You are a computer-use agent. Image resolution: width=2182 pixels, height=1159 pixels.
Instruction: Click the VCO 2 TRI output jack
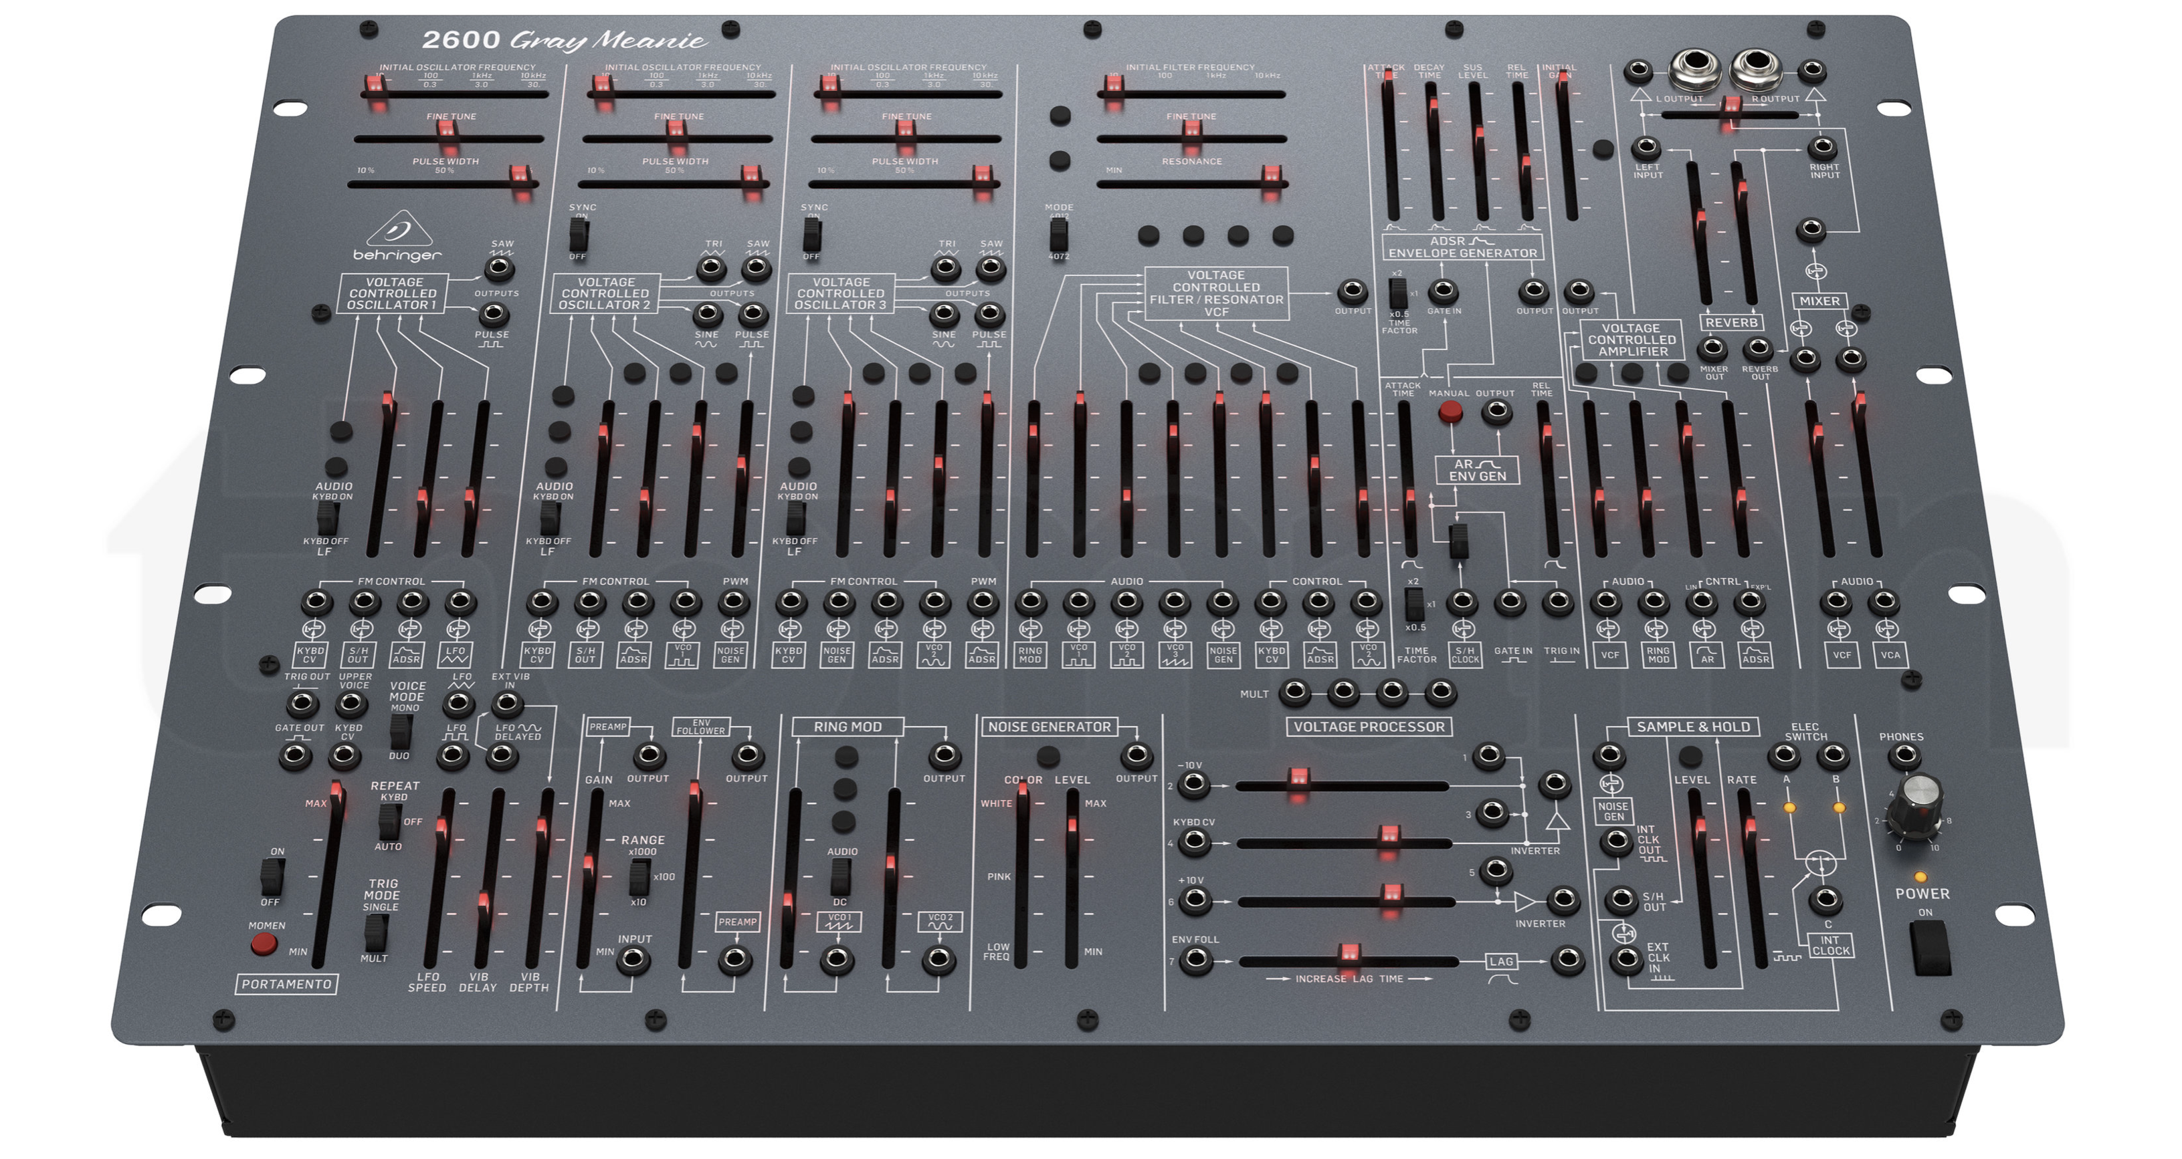(710, 269)
